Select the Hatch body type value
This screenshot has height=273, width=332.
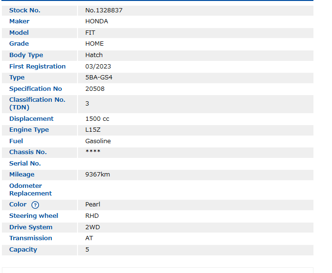(94, 55)
